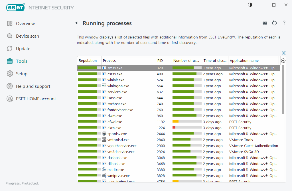This screenshot has width=292, height=191.
Task: Click the ESET HOME account icon
Action: tap(10, 99)
